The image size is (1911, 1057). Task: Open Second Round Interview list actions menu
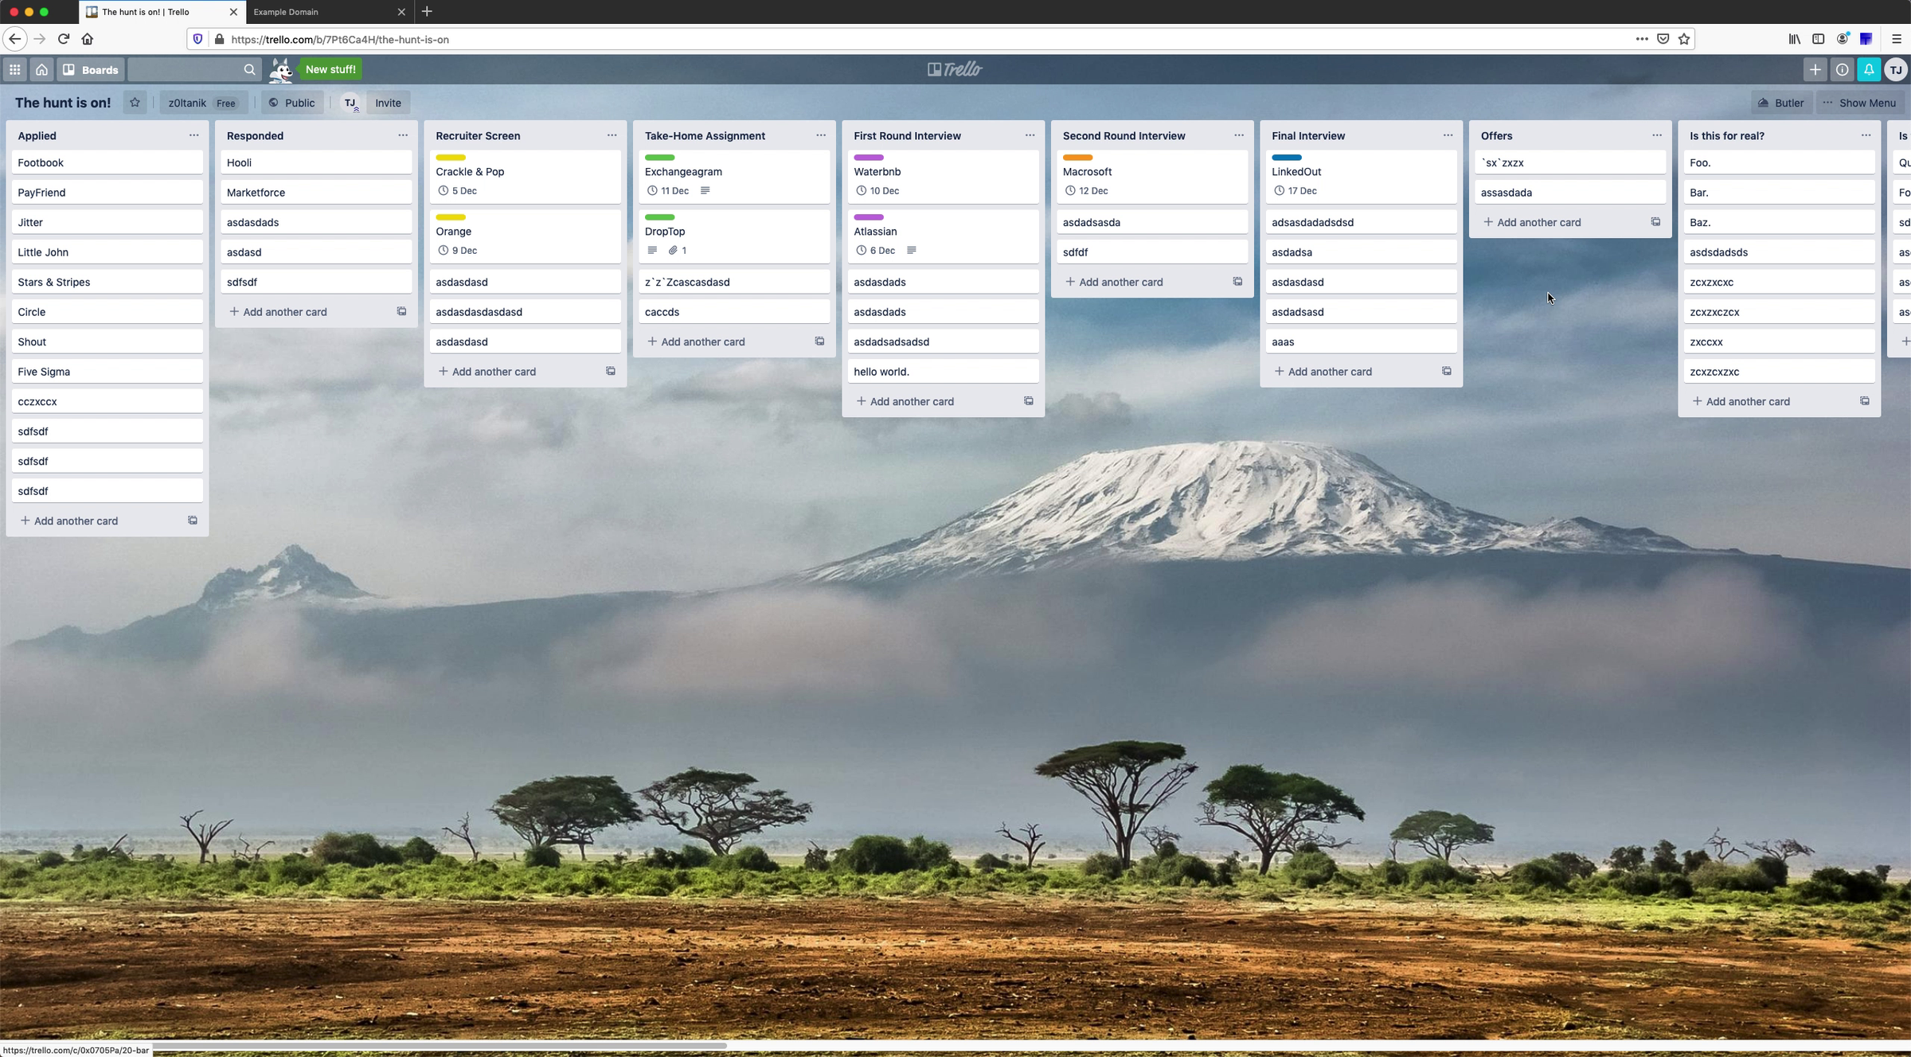(x=1239, y=135)
